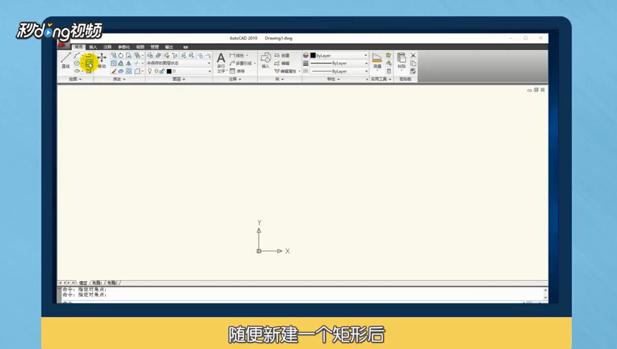Toggle the ribbon minimize button after 输出 tab
This screenshot has width=617, height=349.
click(x=186, y=47)
